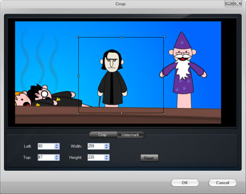Decrease the Height value with down arrow

click(x=107, y=159)
